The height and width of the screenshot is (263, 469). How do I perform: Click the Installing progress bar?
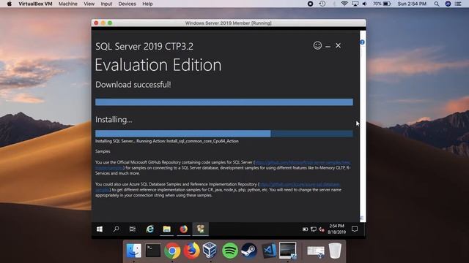[x=224, y=134]
